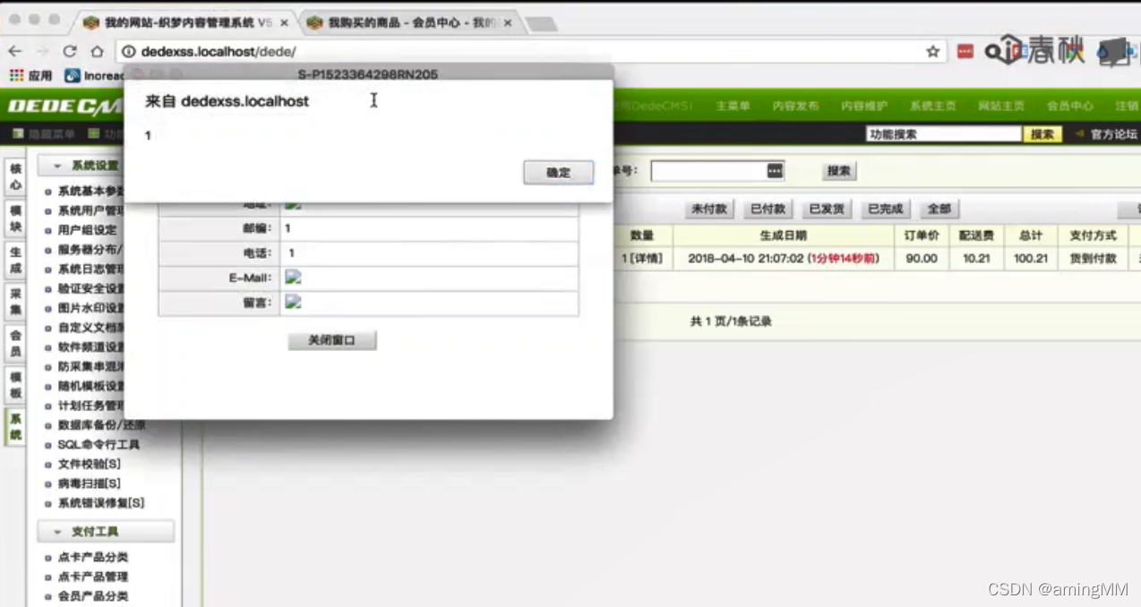Open 系统主页 in top navigation
Image resolution: width=1141 pixels, height=607 pixels.
point(932,106)
